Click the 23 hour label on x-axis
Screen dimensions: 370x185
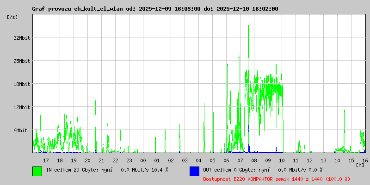click(129, 160)
